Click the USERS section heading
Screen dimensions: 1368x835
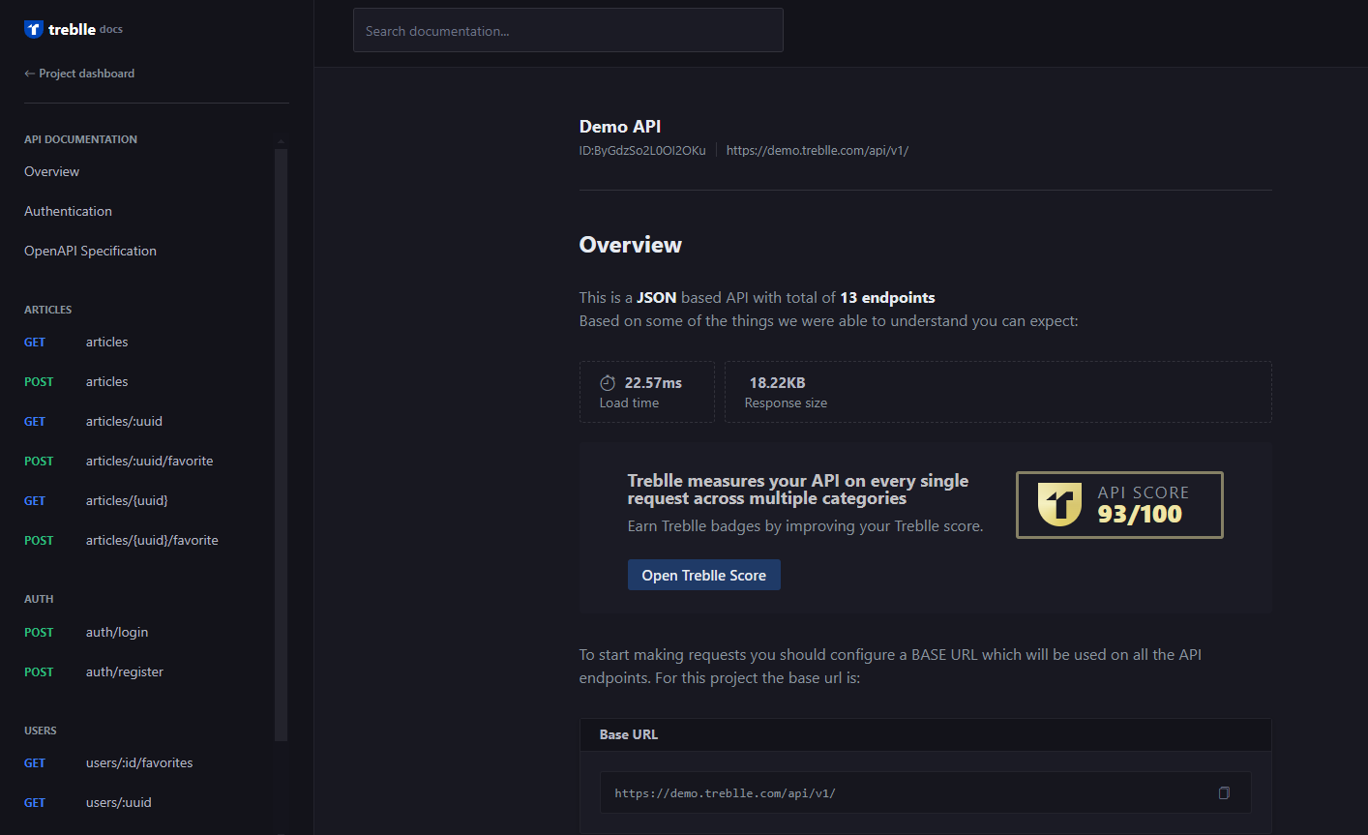click(41, 731)
